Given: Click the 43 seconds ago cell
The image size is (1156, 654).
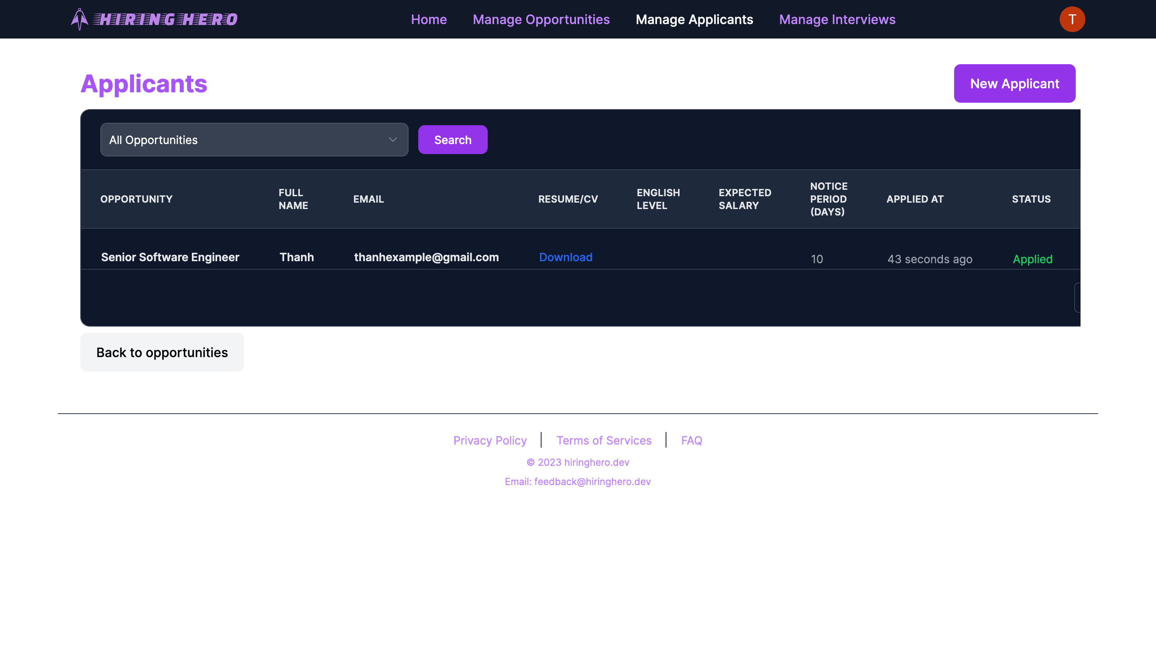Looking at the screenshot, I should pos(929,259).
